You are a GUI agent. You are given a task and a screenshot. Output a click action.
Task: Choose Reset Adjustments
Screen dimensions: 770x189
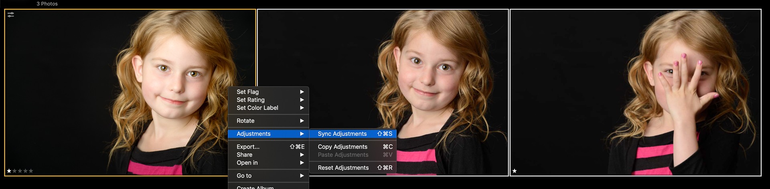pos(343,168)
